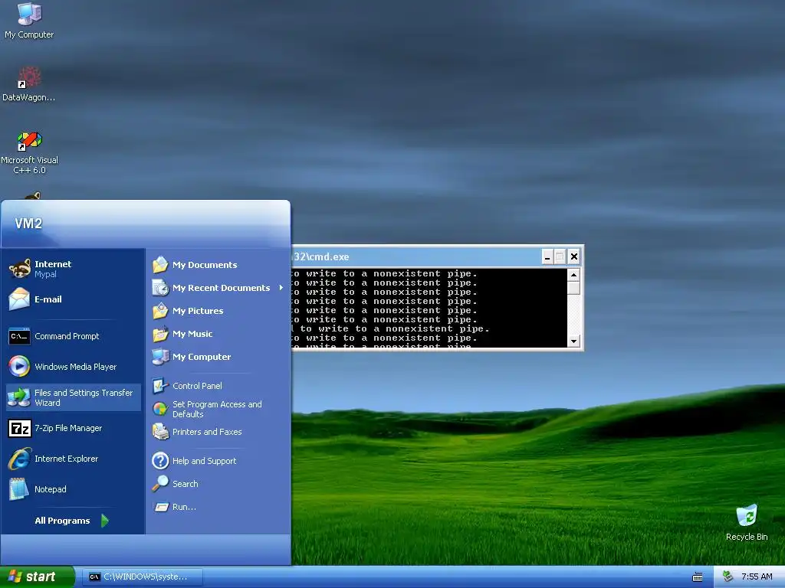Open the Internet Mypal menu entry
The height and width of the screenshot is (588, 785).
74,269
